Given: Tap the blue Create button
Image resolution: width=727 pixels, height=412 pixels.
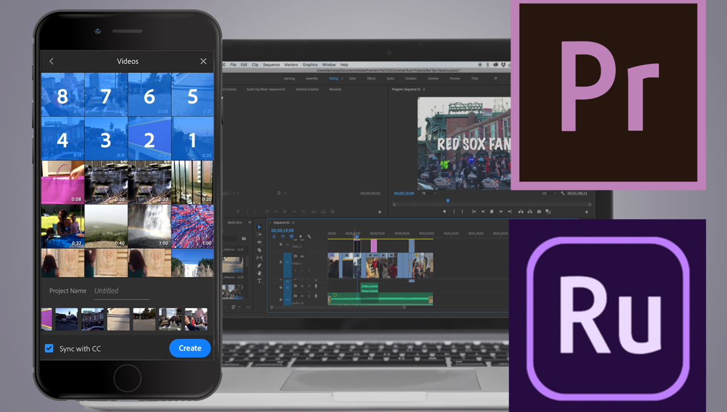Looking at the screenshot, I should point(190,348).
